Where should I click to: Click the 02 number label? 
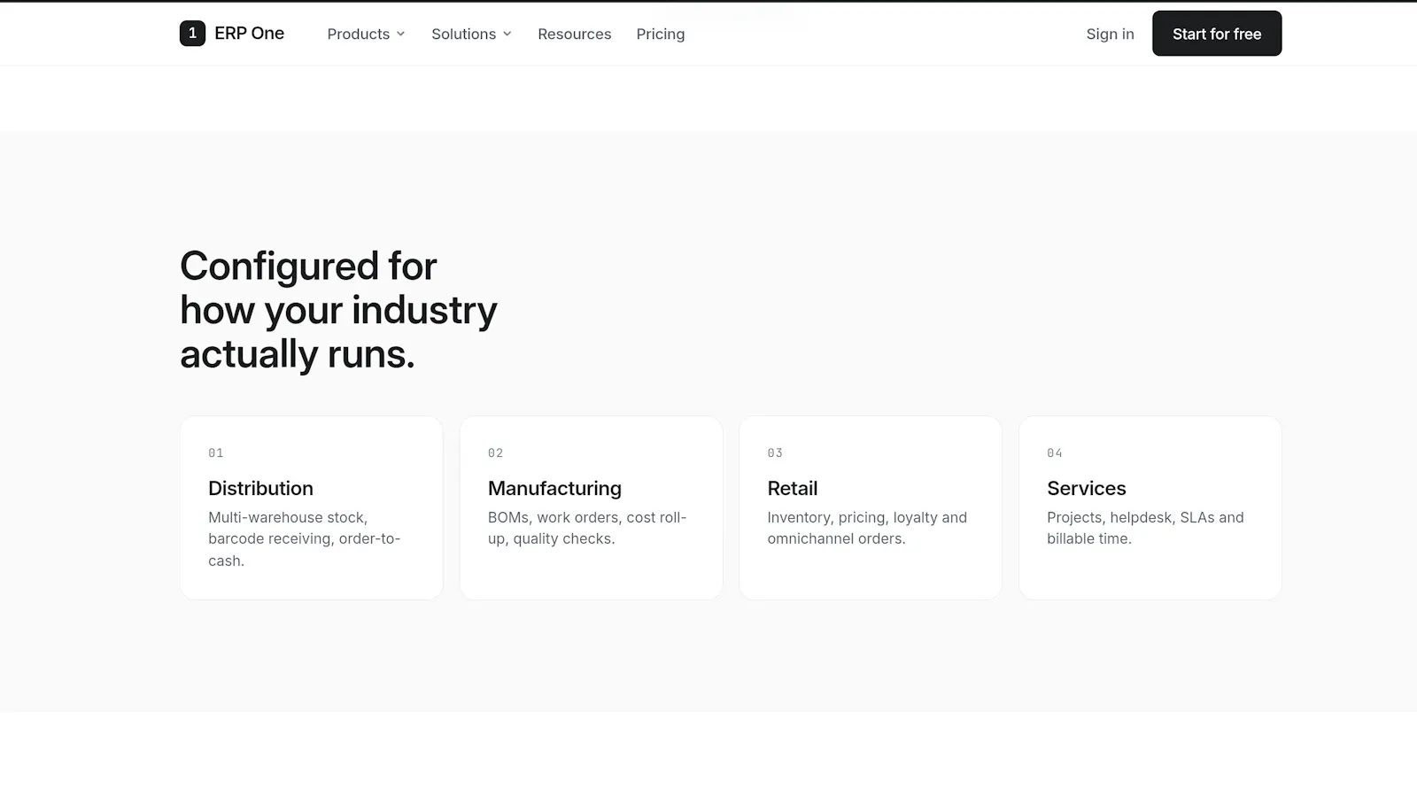click(495, 453)
